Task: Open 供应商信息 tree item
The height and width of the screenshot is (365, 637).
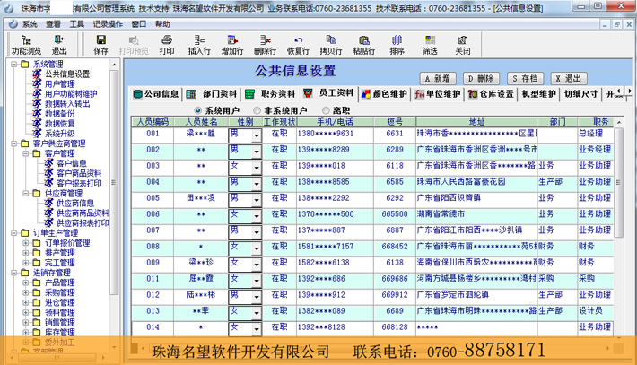Action: [x=75, y=203]
